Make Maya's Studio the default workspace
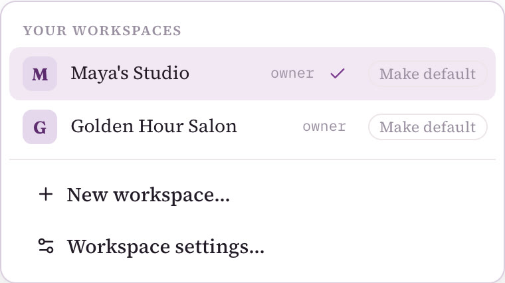This screenshot has height=283, width=505. point(427,74)
